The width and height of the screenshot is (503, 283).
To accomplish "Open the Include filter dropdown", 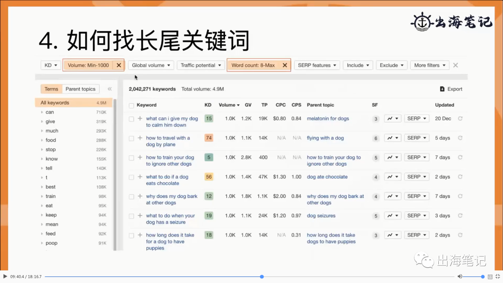I will [358, 65].
